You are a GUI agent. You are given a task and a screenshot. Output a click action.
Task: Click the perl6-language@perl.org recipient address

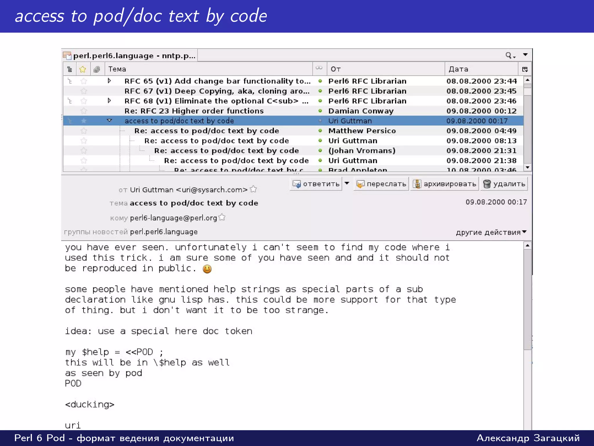pyautogui.click(x=173, y=218)
